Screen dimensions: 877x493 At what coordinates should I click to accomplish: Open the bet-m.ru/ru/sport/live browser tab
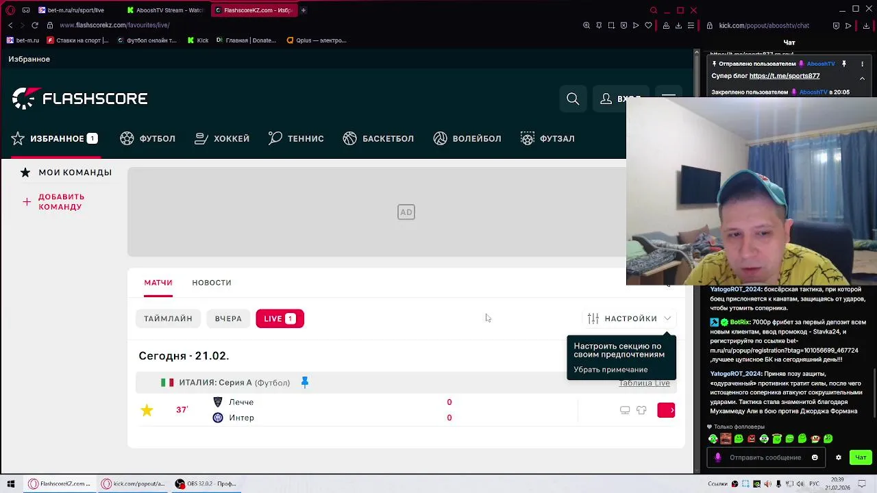point(71,10)
